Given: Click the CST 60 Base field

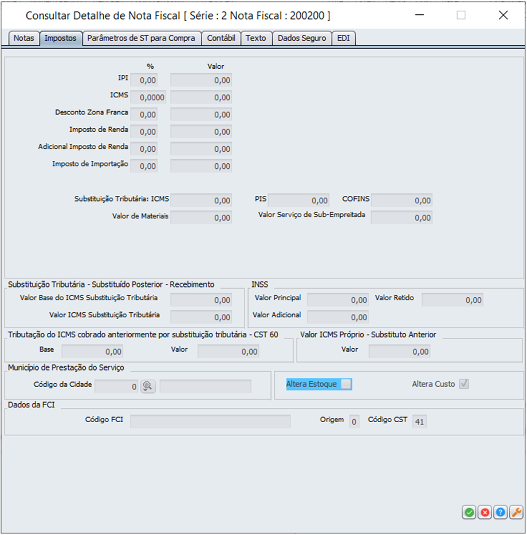Looking at the screenshot, I should coord(92,352).
